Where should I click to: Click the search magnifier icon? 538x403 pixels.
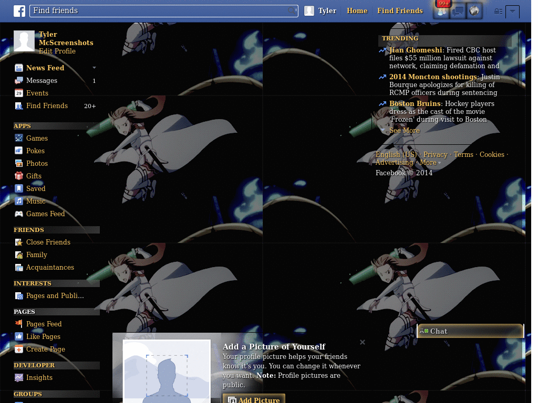(292, 10)
